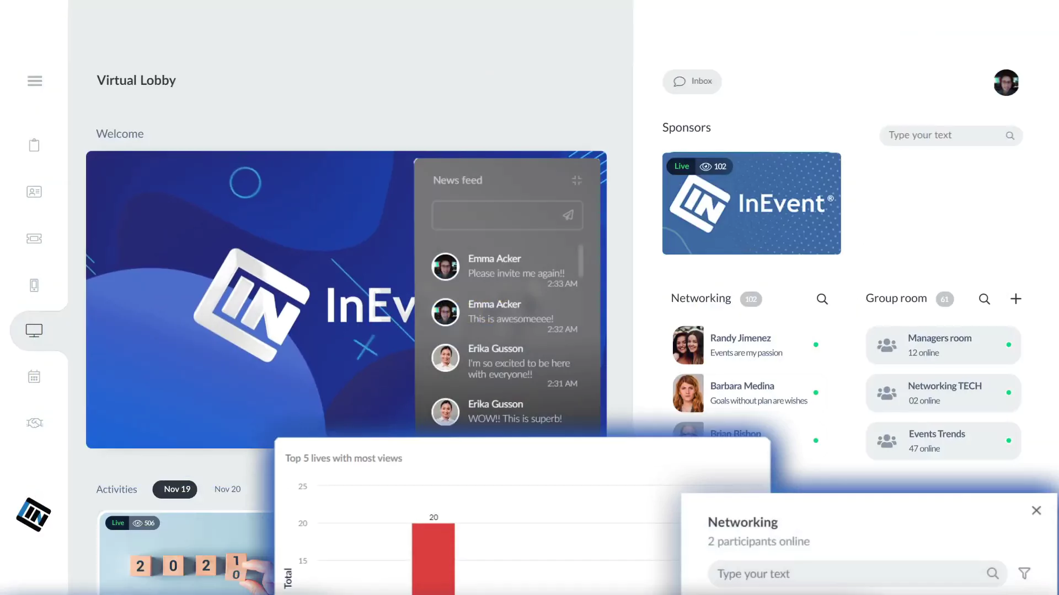
Task: Add a new Group room
Action: [1016, 299]
